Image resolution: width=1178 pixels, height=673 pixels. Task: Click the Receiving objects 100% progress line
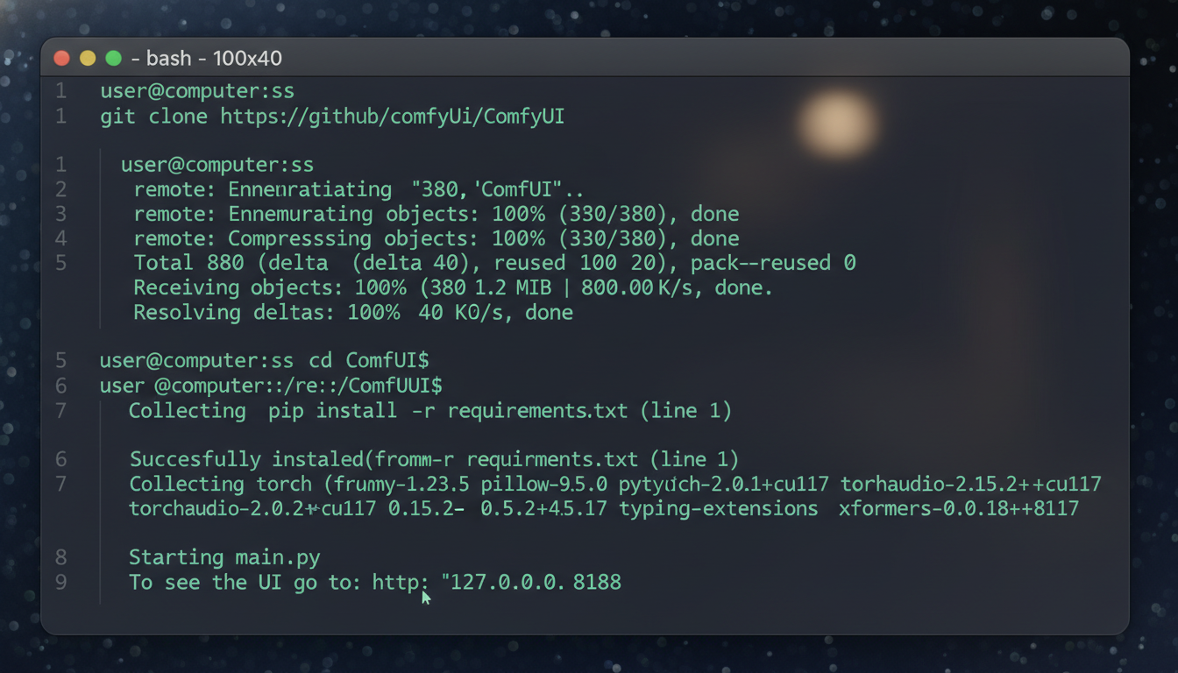pyautogui.click(x=452, y=287)
